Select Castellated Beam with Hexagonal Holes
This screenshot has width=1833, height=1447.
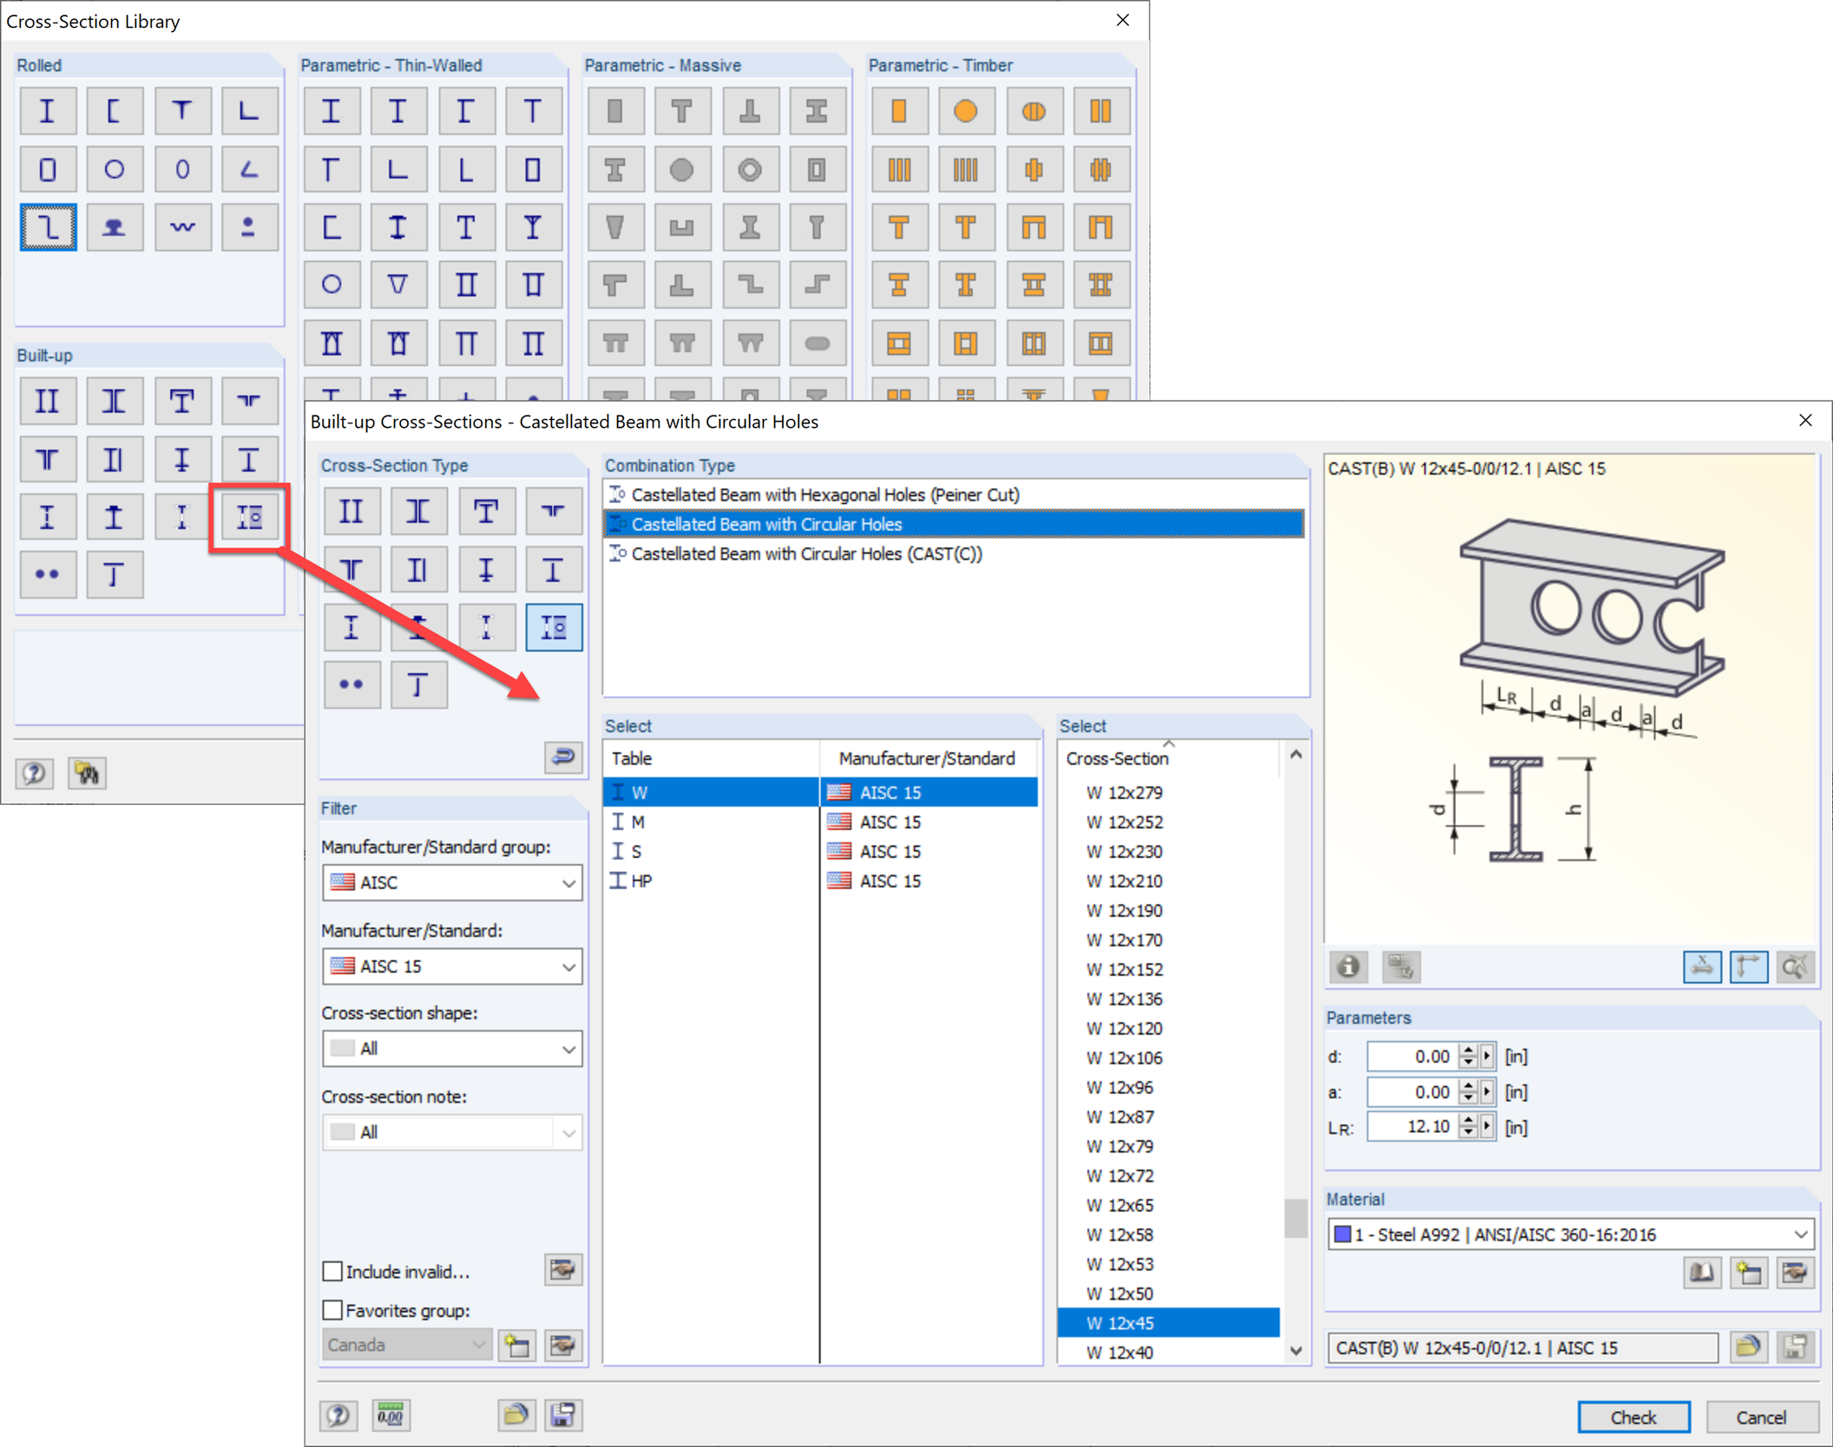pyautogui.click(x=825, y=494)
